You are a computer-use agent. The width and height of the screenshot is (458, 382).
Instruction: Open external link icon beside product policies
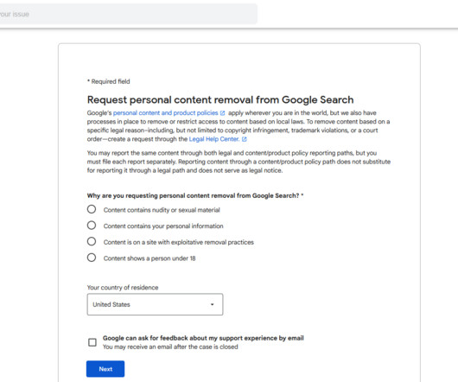pos(222,113)
